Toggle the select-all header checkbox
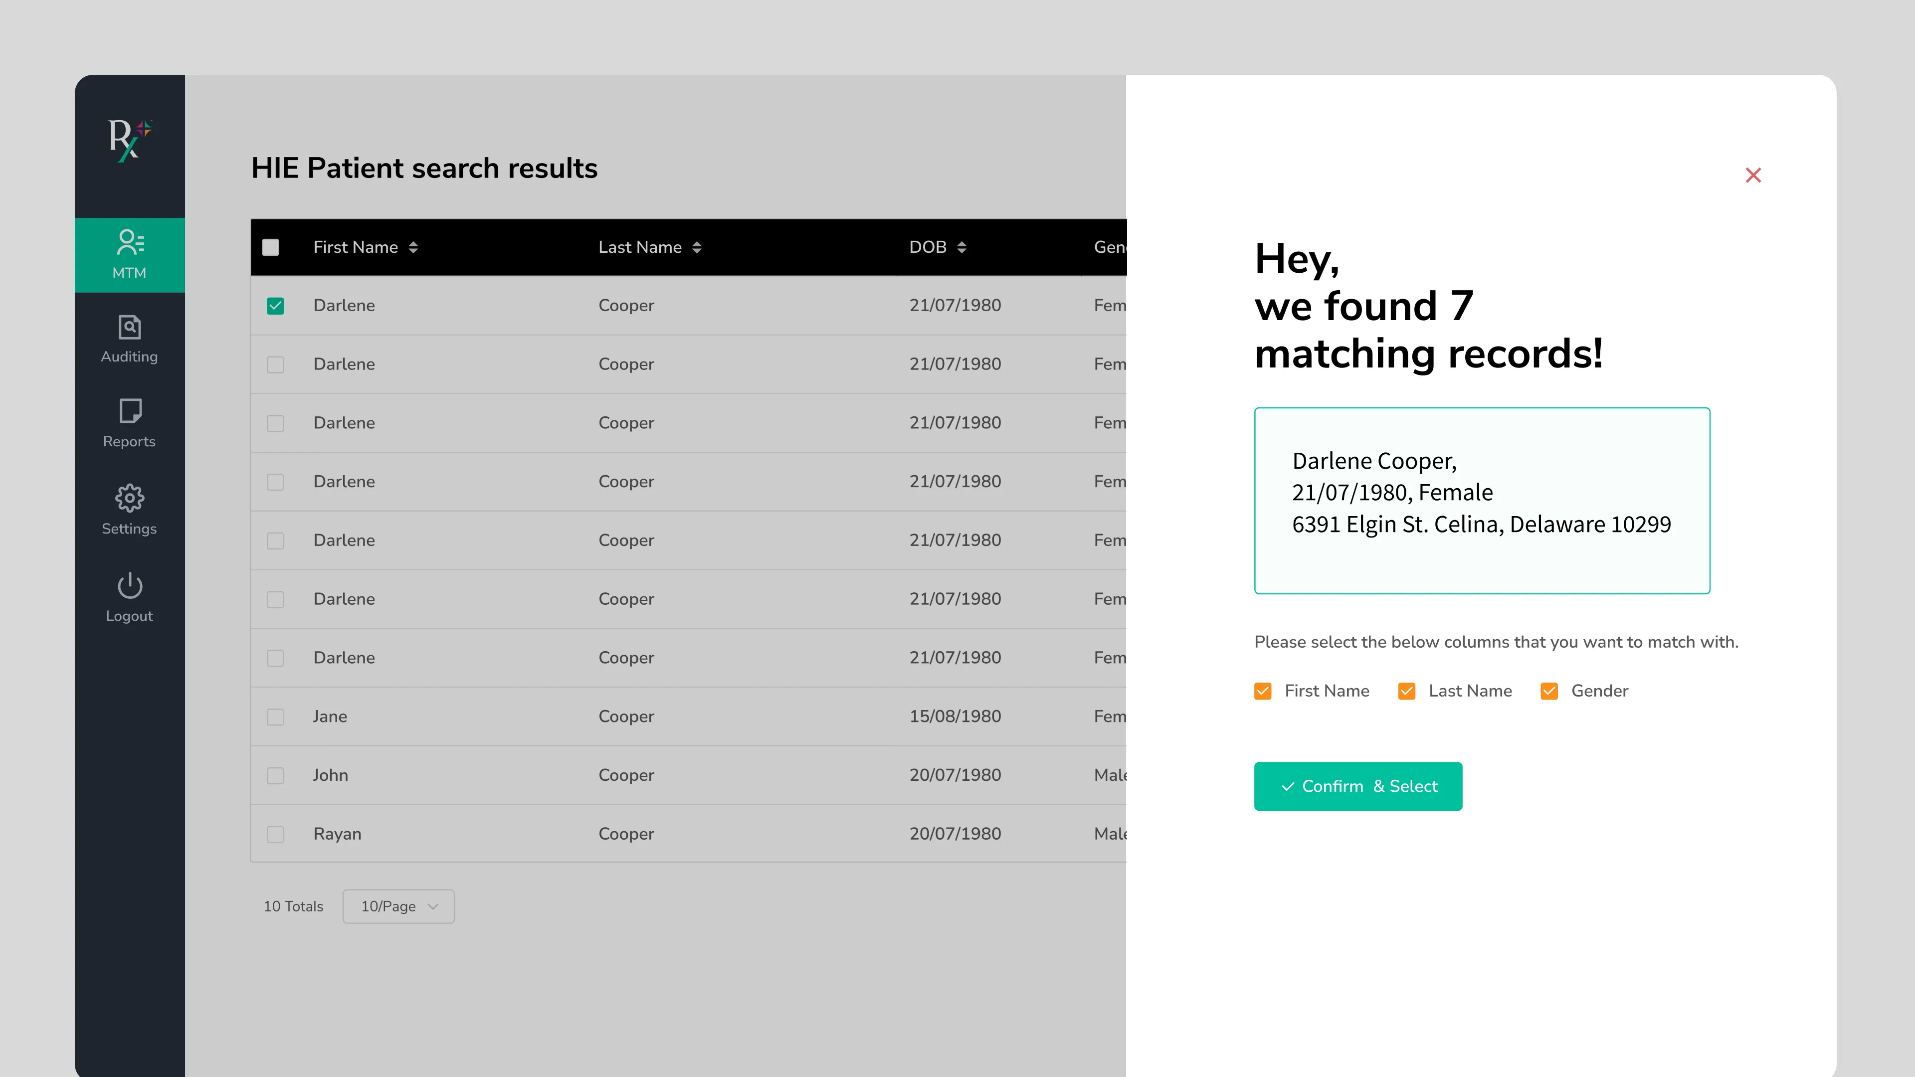Screen dimensions: 1915x1077 tap(271, 247)
